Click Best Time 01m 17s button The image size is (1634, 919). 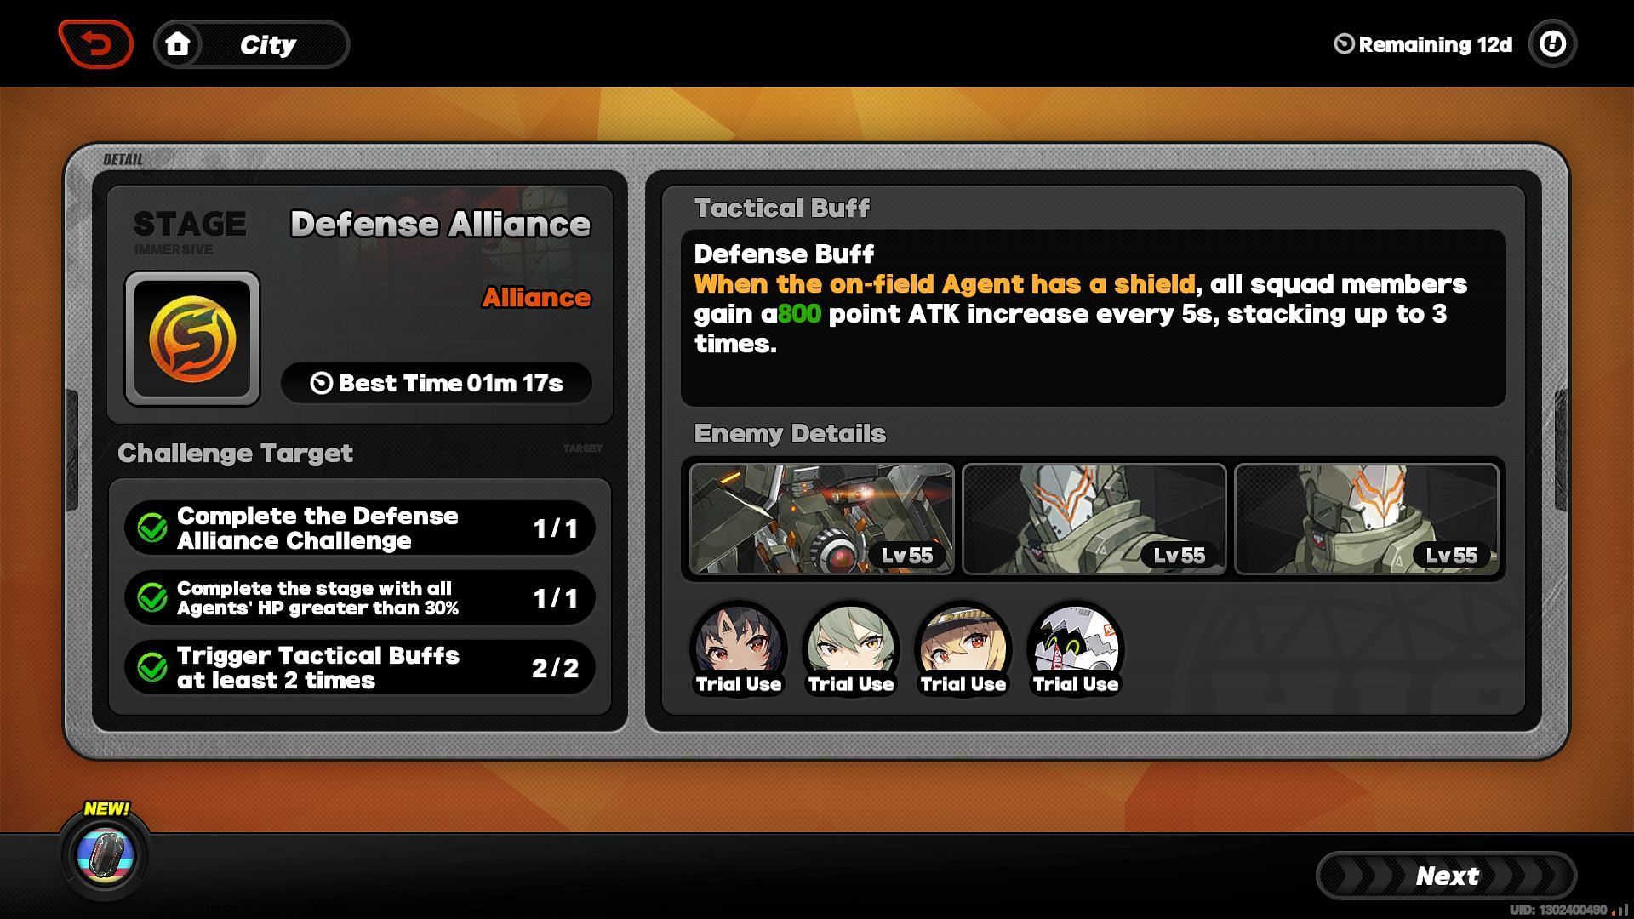[437, 383]
